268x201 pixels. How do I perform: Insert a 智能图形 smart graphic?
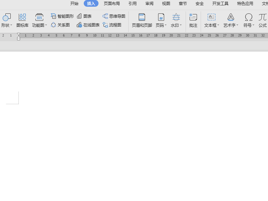click(x=62, y=16)
